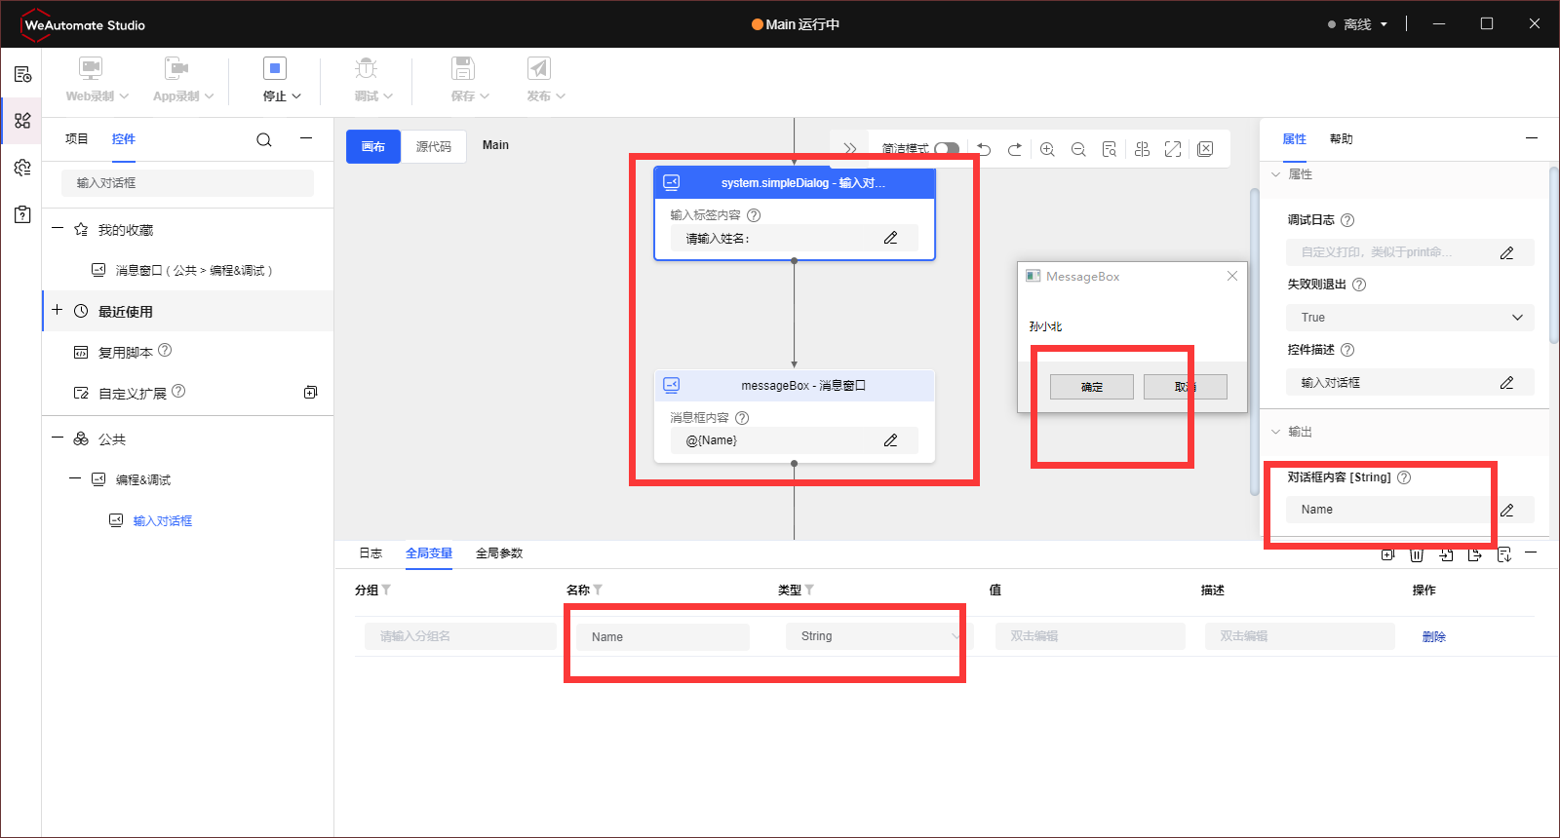This screenshot has width=1560, height=838.
Task: Collapse the 输出 section
Action: pos(1275,432)
